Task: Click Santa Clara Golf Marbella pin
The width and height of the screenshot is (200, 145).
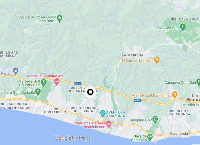Action: coord(38,92)
